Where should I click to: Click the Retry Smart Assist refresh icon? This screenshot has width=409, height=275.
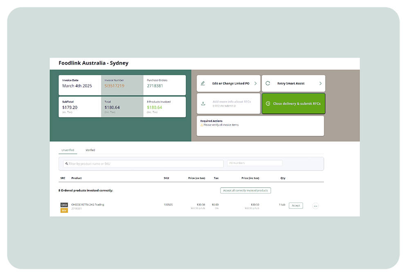(x=268, y=83)
